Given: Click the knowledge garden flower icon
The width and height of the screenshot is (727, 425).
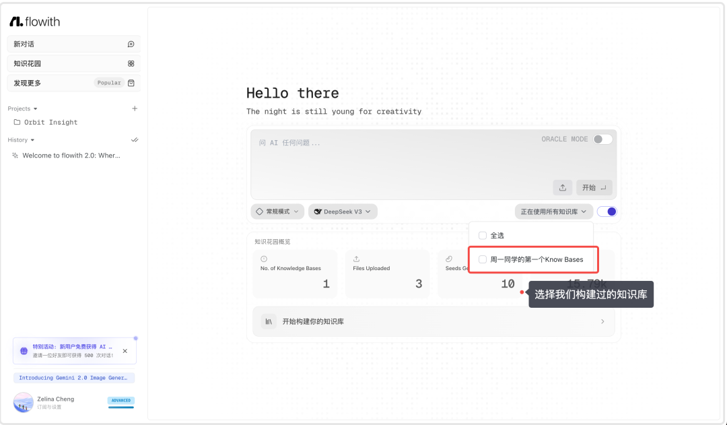Looking at the screenshot, I should point(131,63).
